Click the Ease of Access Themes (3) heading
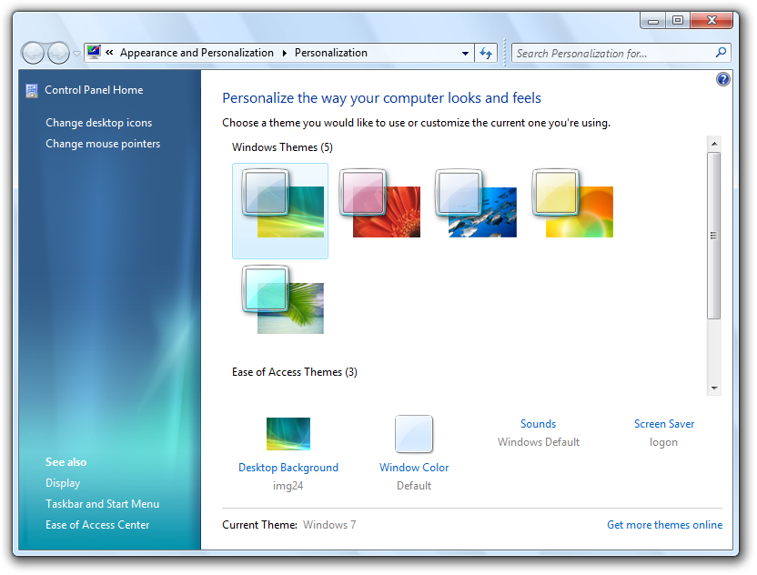757x575 pixels. point(295,372)
